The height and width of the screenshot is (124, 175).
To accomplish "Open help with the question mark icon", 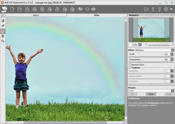I will 159,9.
